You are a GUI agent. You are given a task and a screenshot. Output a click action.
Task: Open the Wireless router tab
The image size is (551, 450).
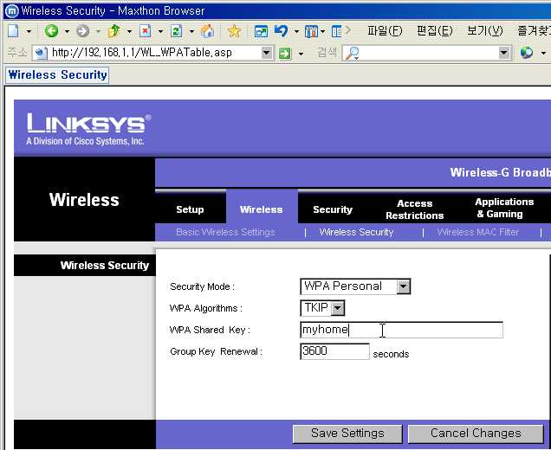point(261,209)
